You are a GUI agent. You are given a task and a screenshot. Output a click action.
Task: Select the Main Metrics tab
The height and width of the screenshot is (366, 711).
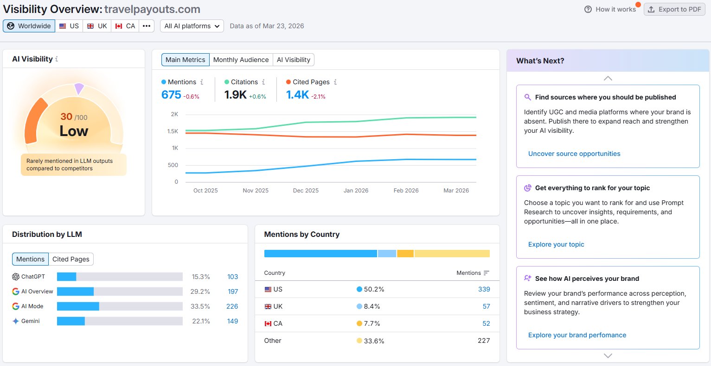[x=185, y=60]
